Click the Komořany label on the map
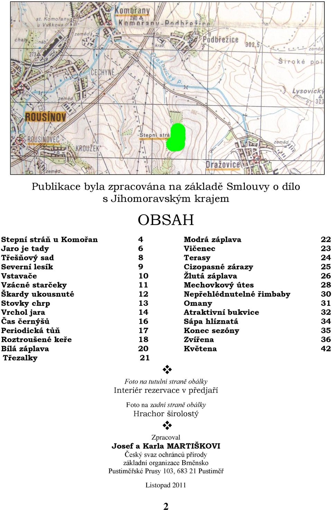 [x=132, y=11]
